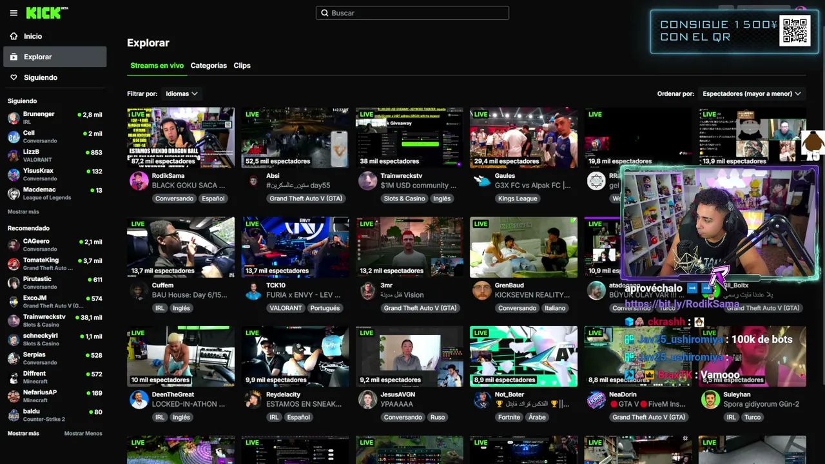Select the Ruso language tag under JesusAVGN
The image size is (825, 464).
click(x=438, y=417)
